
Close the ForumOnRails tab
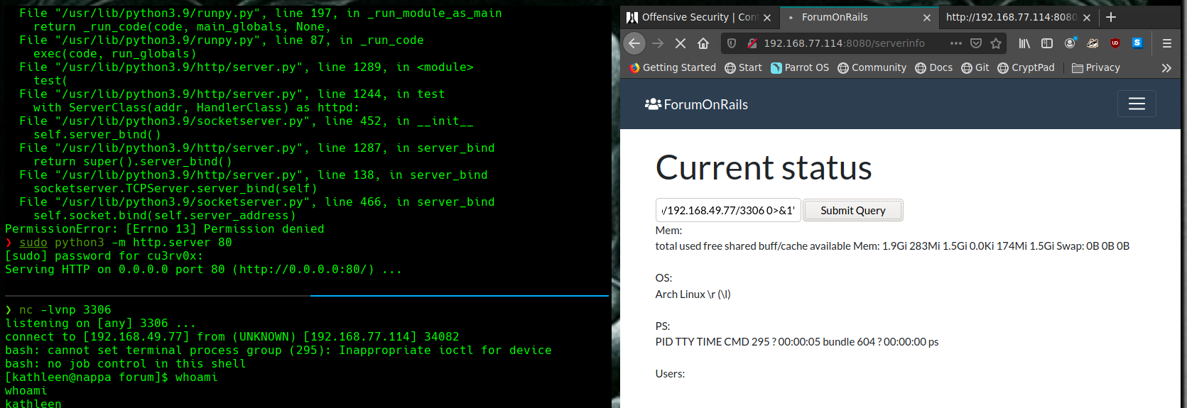pos(927,18)
